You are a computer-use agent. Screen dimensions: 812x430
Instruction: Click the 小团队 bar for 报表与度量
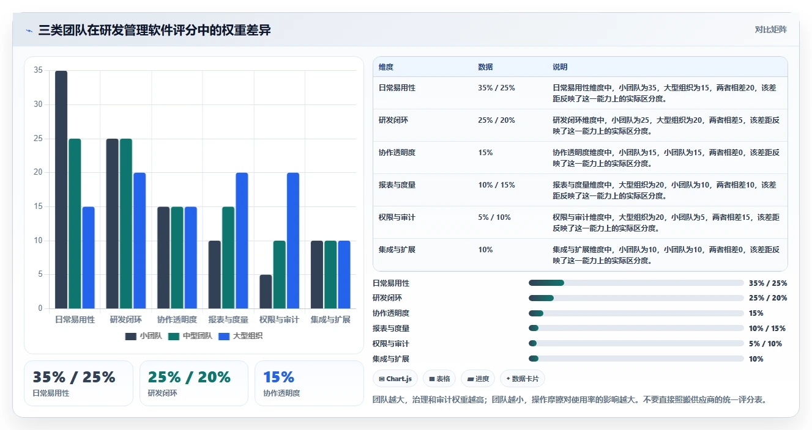click(215, 275)
